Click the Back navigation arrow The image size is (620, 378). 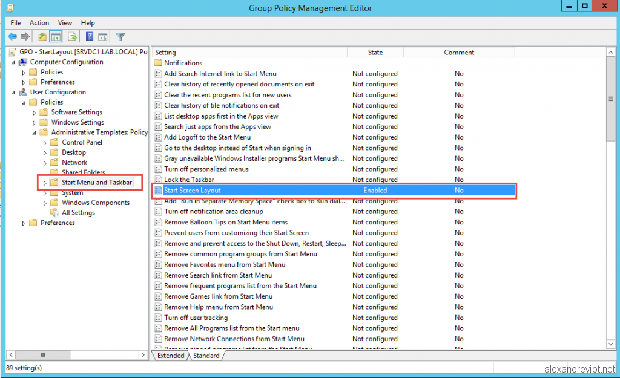coord(12,36)
